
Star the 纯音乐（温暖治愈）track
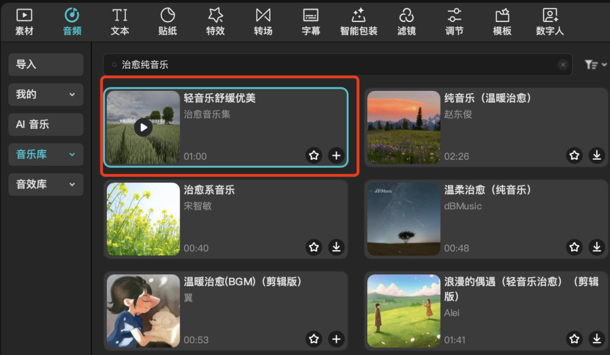tap(574, 156)
